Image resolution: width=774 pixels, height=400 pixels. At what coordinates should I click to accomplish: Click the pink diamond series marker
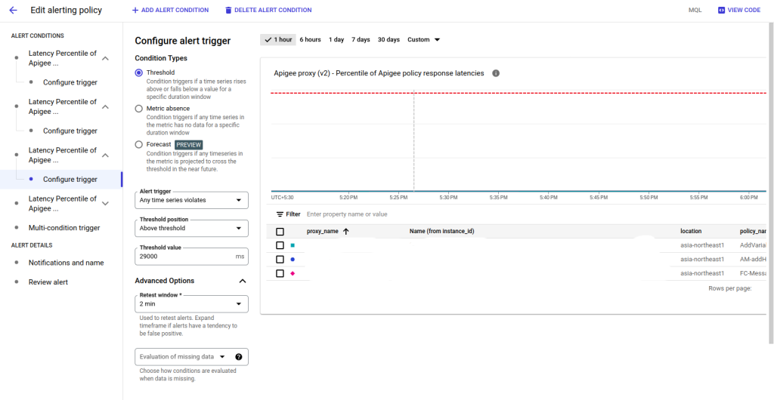[293, 273]
